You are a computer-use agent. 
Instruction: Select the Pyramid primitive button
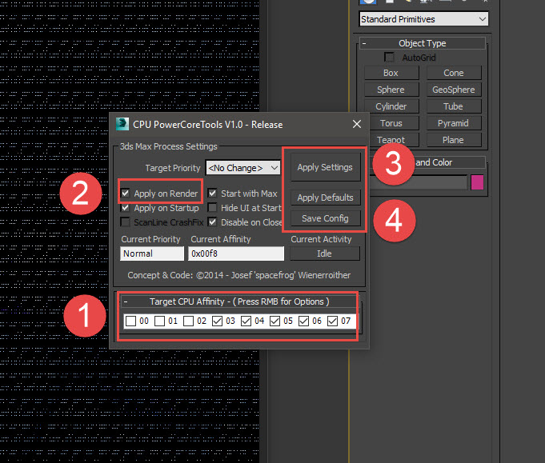pos(454,123)
